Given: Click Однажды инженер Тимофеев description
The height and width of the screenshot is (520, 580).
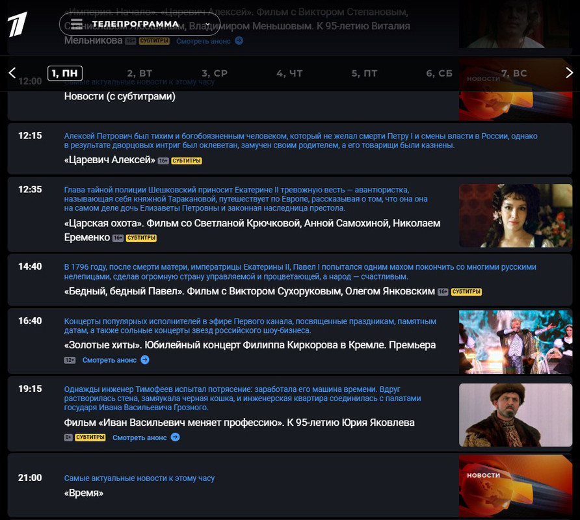Looking at the screenshot, I should pos(243,398).
